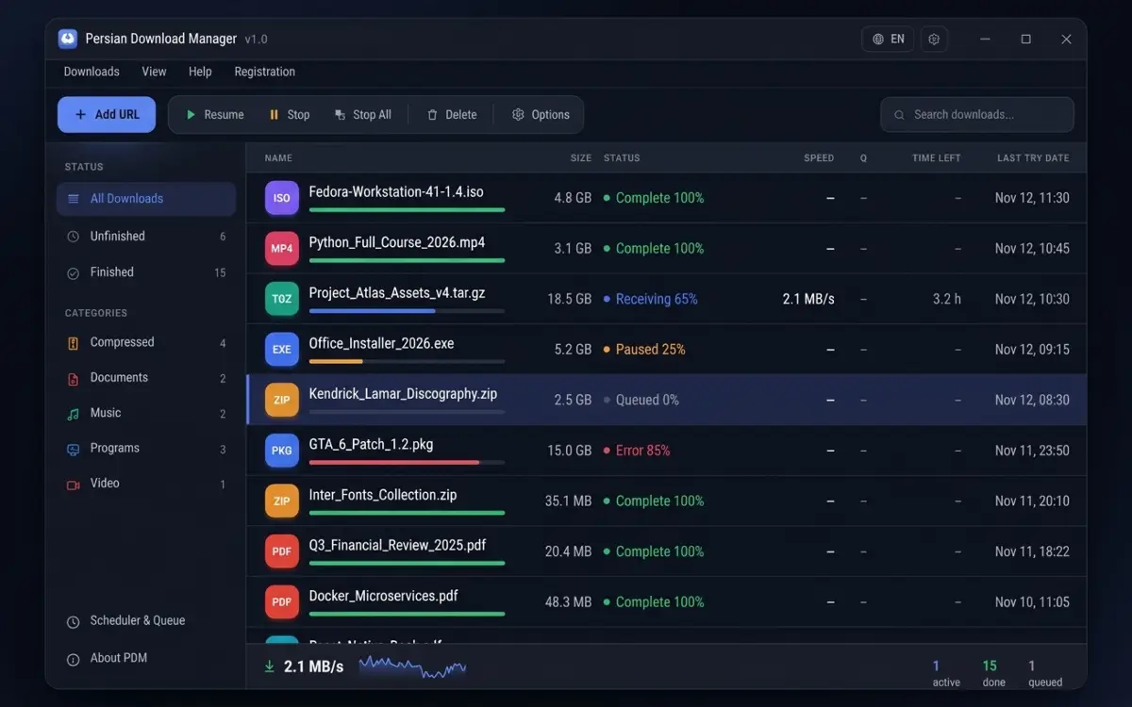The width and height of the screenshot is (1132, 707).
Task: Click the EXE icon for Office_Installer_2026
Action: coord(282,350)
